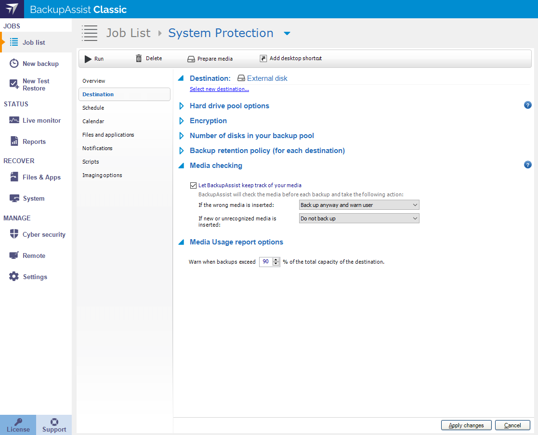Increase the capacity warning percentage stepper
Screen dimensions: 538x435
276,260
